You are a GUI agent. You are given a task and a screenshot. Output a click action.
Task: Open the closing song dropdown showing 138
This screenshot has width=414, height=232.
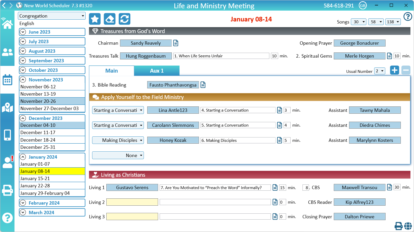393,22
